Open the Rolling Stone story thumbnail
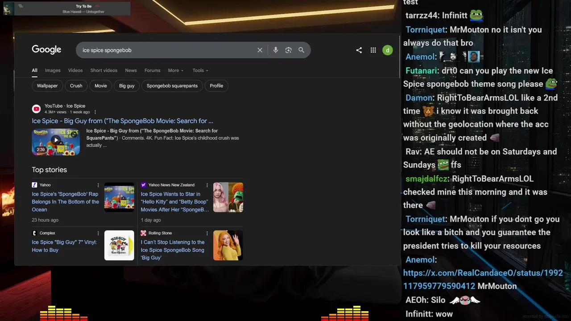 click(228, 245)
